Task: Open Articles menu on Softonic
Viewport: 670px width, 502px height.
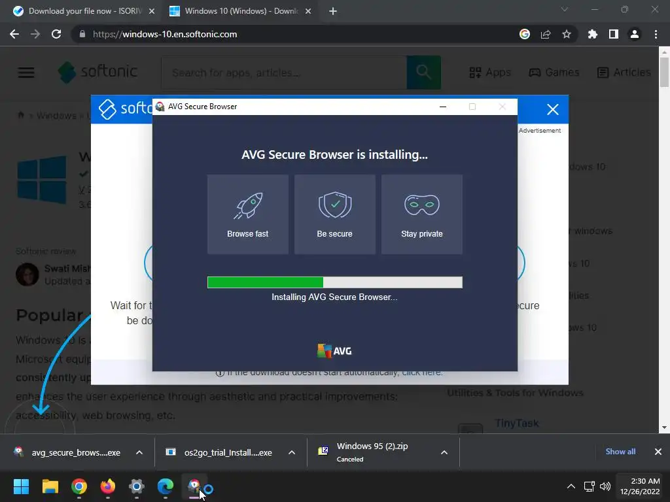Action: (x=624, y=72)
